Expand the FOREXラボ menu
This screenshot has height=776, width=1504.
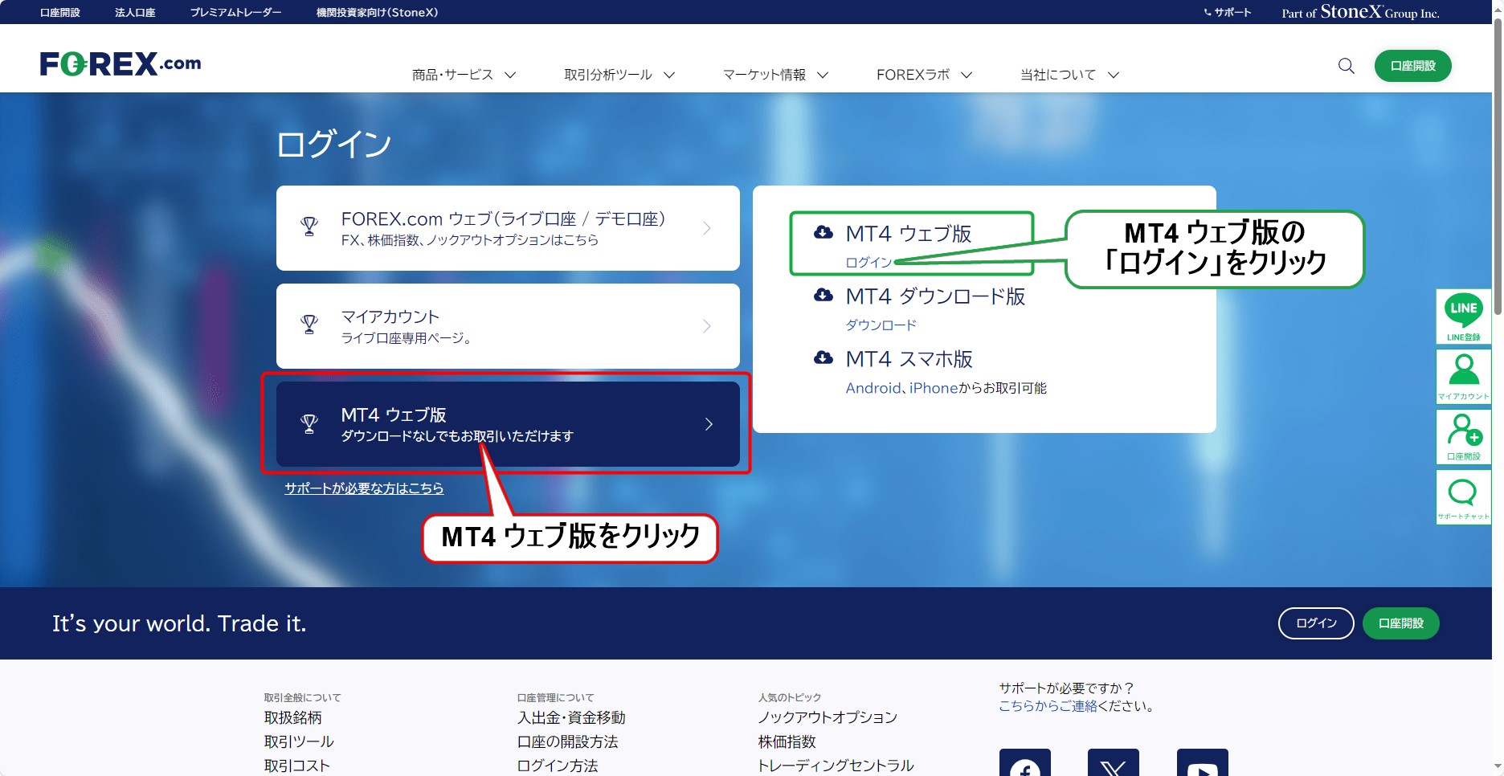click(x=925, y=75)
